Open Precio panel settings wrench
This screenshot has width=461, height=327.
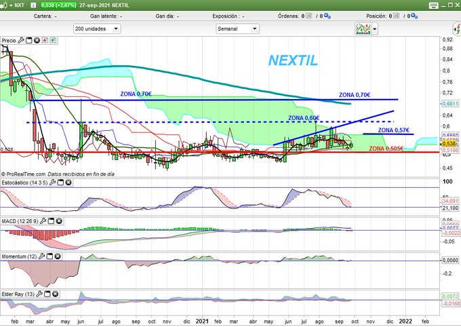click(20, 40)
